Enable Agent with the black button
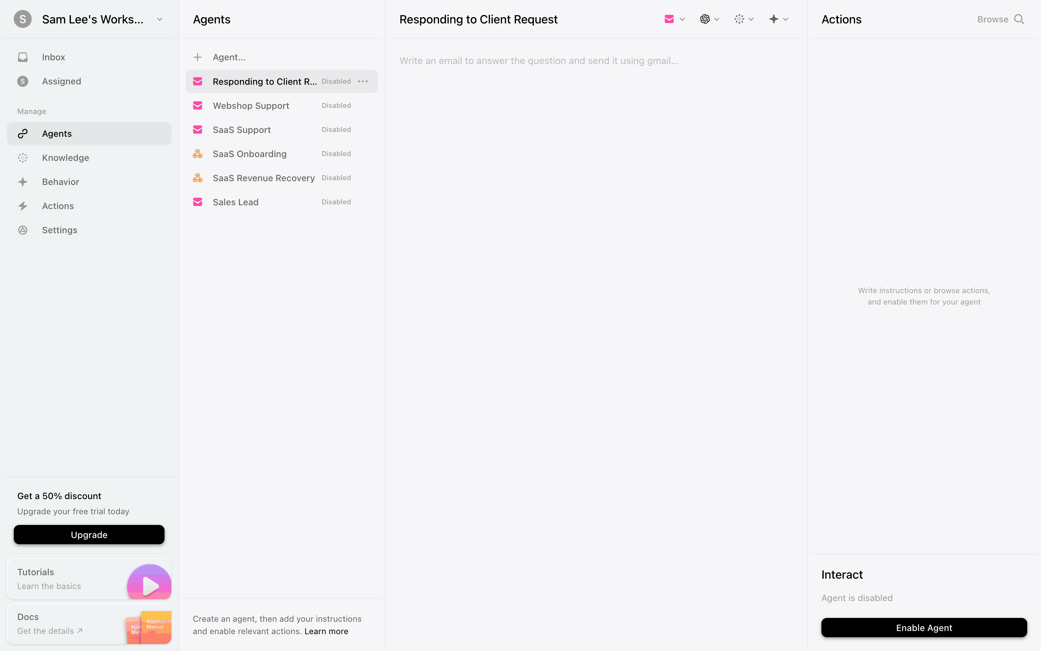 pos(924,628)
